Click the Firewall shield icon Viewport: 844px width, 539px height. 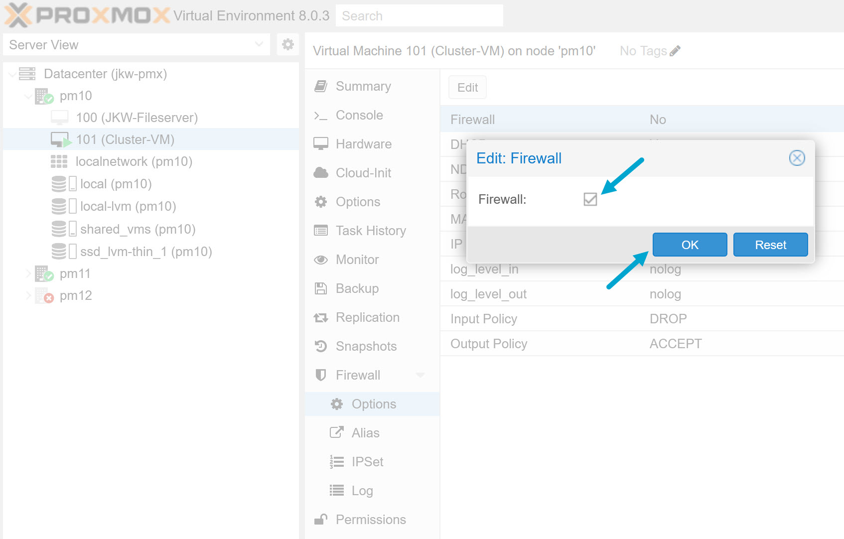tap(321, 375)
